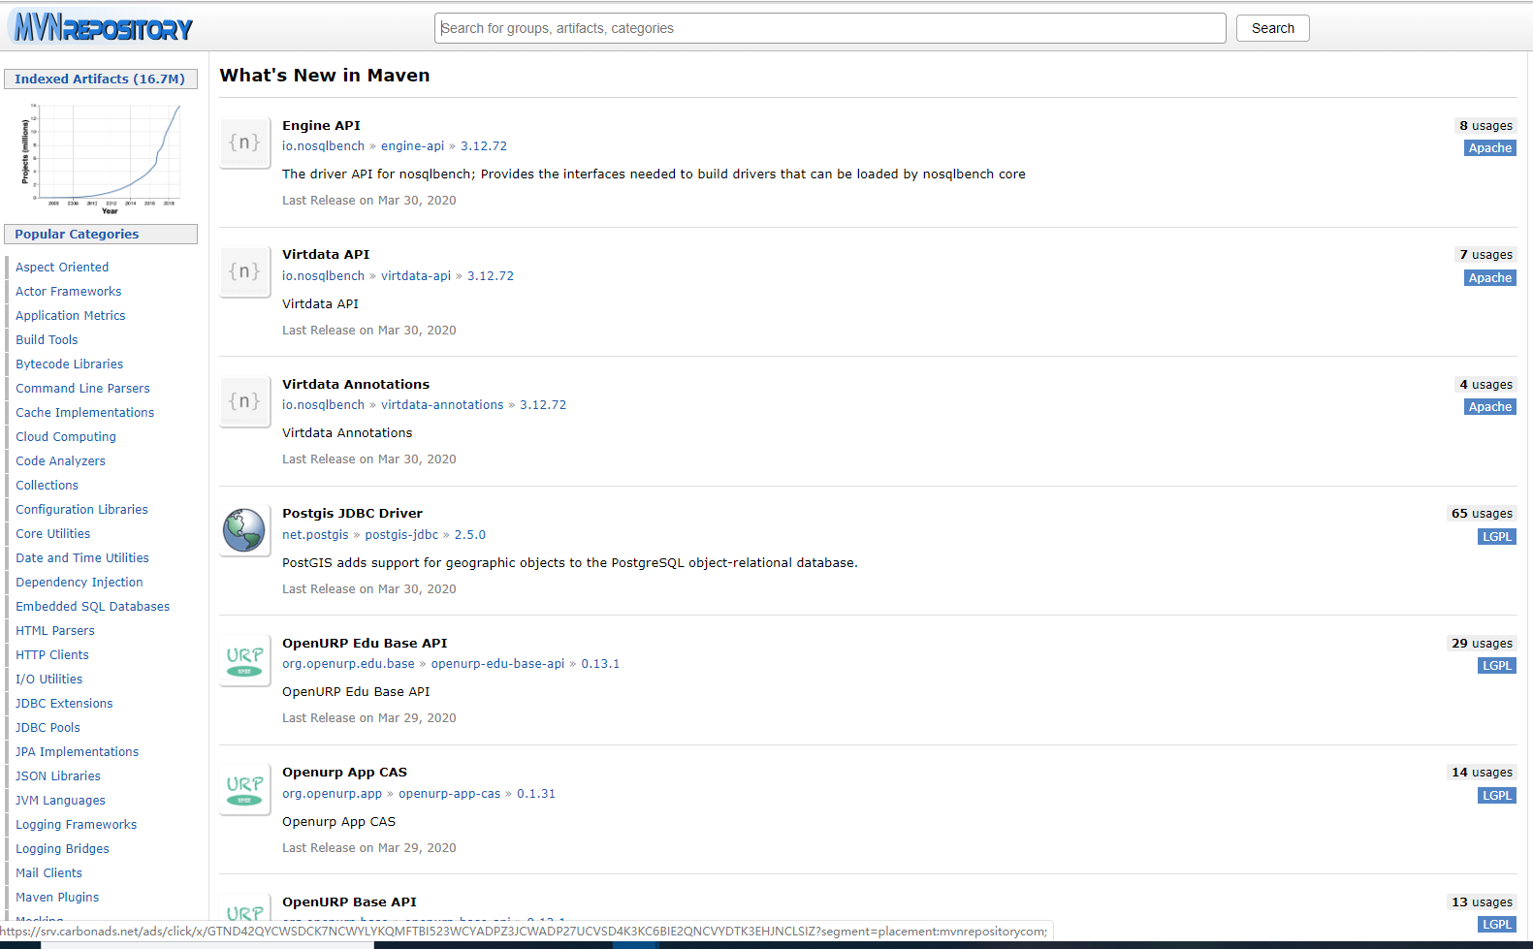The height and width of the screenshot is (949, 1533).
Task: Open the Bytecode Libraries category
Action: pos(70,364)
